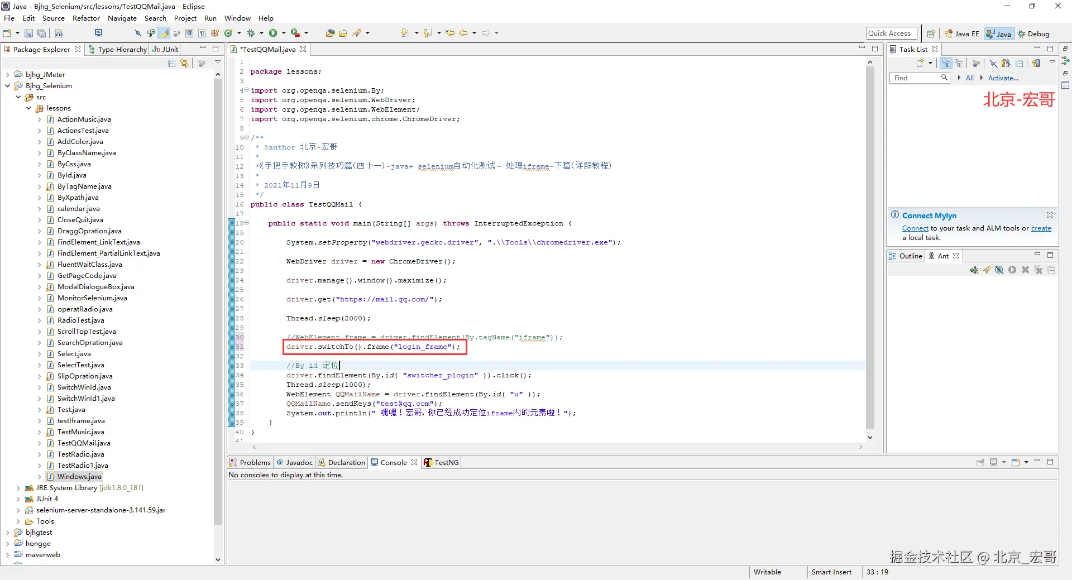Click the Save icon in toolbar

(28, 33)
